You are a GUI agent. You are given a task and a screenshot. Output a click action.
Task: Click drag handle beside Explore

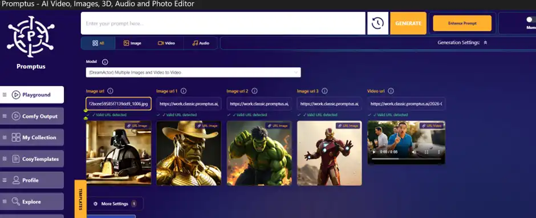click(5, 201)
